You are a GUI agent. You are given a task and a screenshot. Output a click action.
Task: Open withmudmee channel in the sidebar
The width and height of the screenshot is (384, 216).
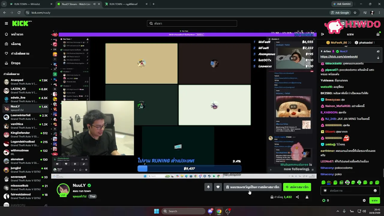(25, 152)
